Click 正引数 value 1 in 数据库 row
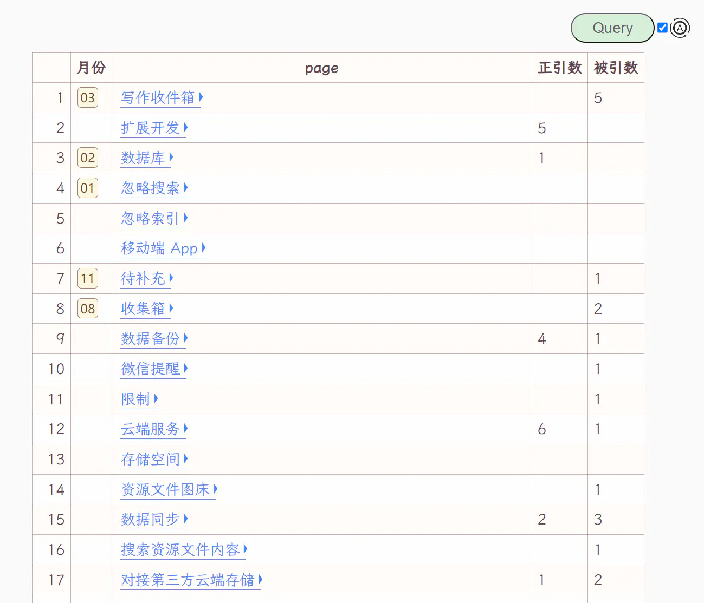Image resolution: width=704 pixels, height=603 pixels. coord(541,158)
